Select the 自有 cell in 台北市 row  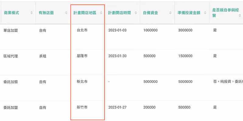[43, 30]
